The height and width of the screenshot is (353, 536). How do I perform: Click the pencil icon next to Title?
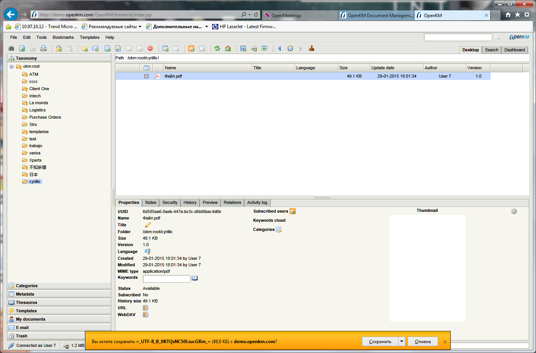[x=148, y=225]
